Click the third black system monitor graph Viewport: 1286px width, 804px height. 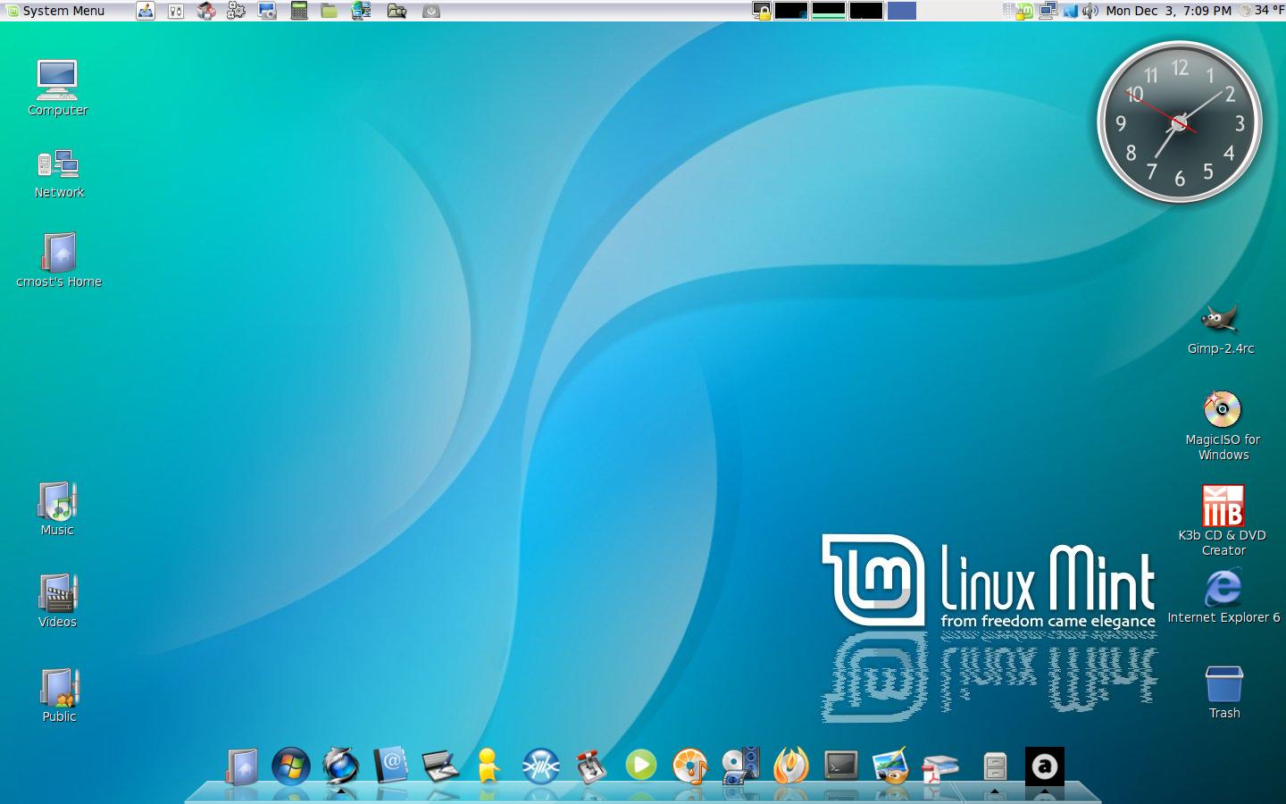coord(866,11)
